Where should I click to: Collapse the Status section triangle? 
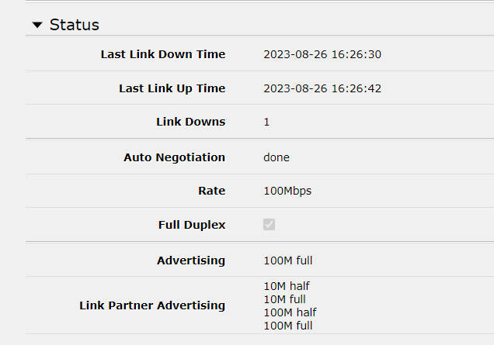coord(37,25)
